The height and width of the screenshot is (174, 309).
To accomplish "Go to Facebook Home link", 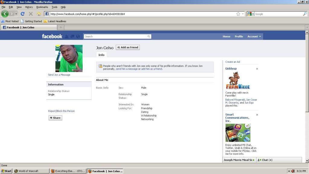I will point(227,36).
